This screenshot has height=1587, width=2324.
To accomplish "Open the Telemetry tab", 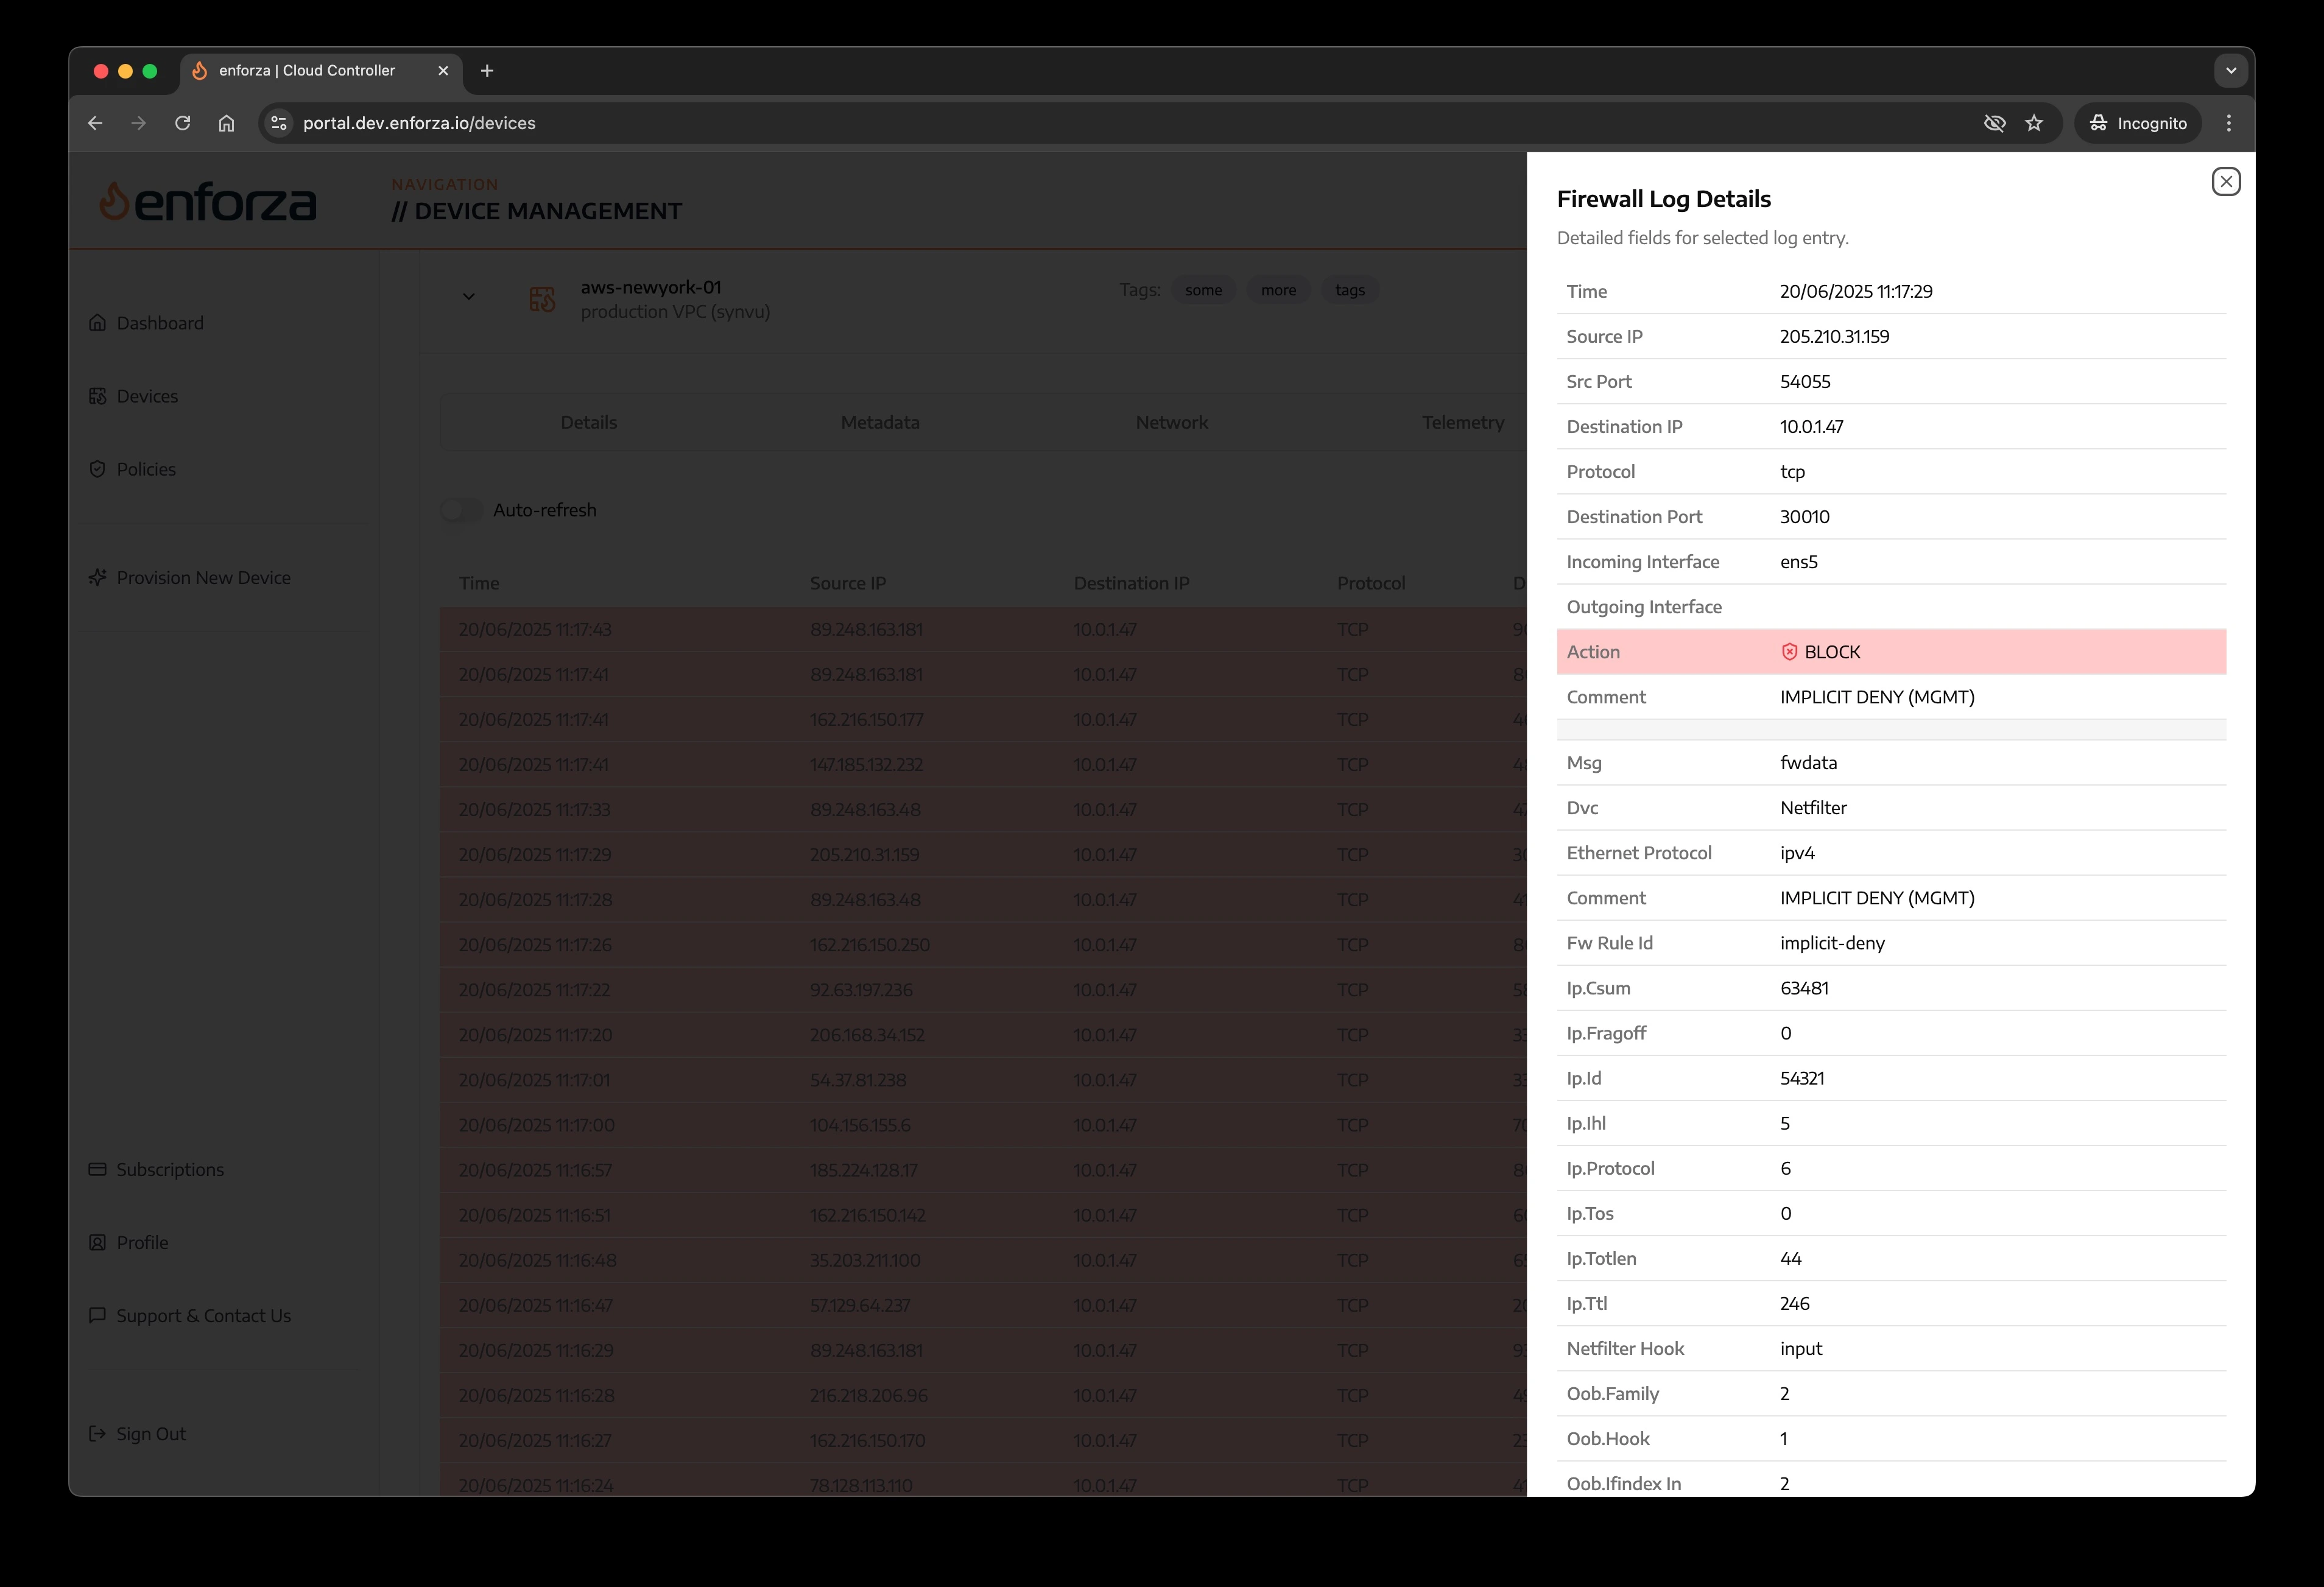I will [1463, 422].
